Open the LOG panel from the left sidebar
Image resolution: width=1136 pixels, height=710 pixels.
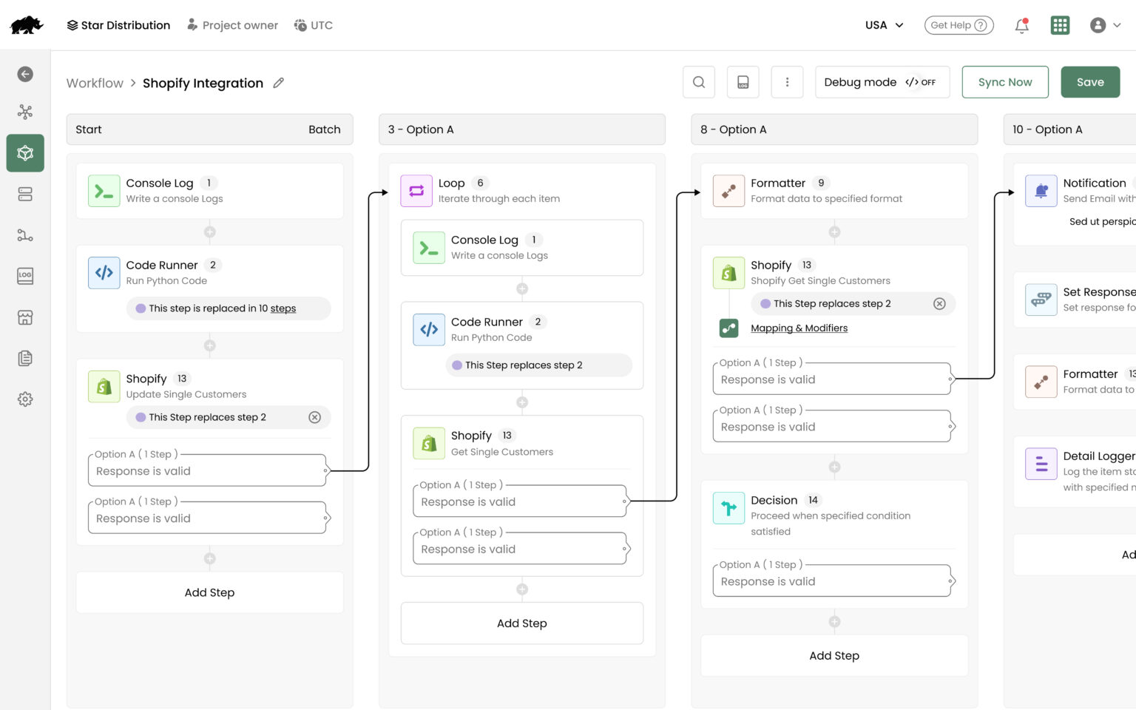(x=25, y=276)
